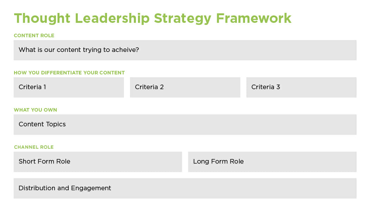Select the CHANNEL ROLE heading
The width and height of the screenshot is (370, 212).
(34, 147)
